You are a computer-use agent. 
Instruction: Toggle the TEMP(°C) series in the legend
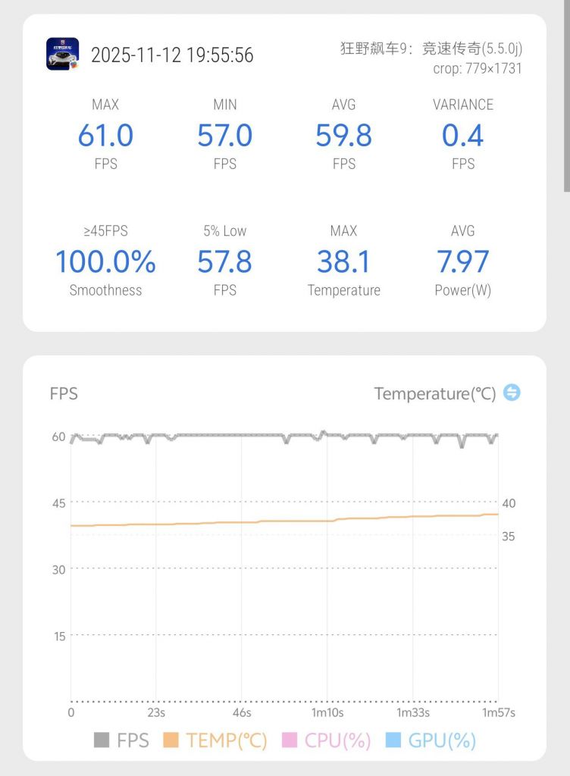pyautogui.click(x=215, y=740)
